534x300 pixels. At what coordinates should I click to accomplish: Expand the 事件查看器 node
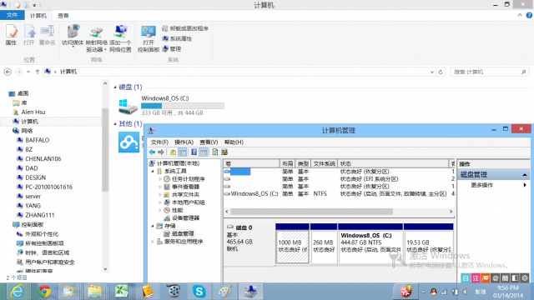[159, 187]
